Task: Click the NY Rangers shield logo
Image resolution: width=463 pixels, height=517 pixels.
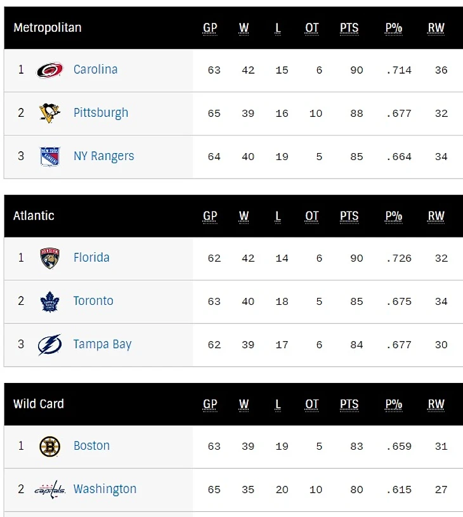Action: coord(49,156)
